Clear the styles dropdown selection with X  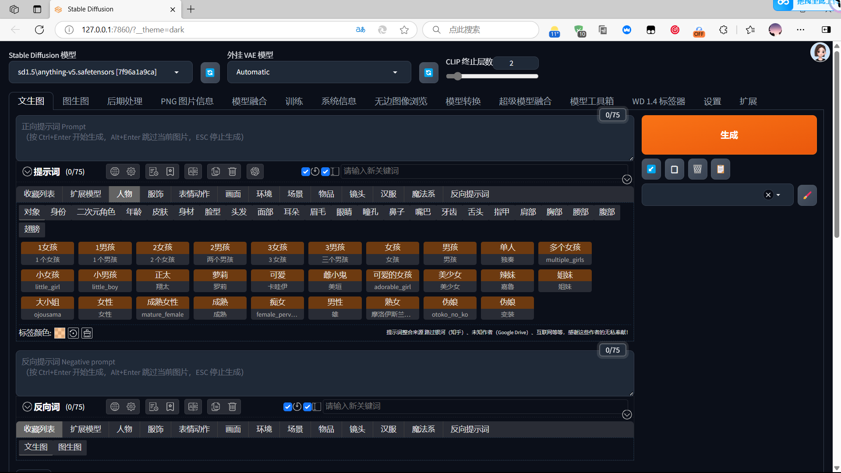point(768,195)
